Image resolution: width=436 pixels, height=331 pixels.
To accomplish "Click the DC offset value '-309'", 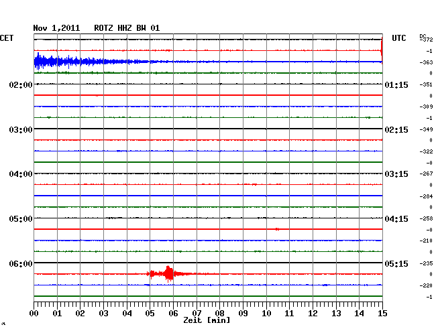I will click(x=426, y=107).
